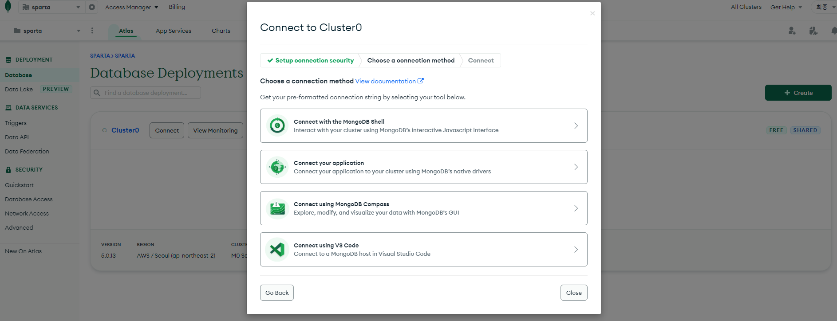Expand the Get Help menu

786,7
